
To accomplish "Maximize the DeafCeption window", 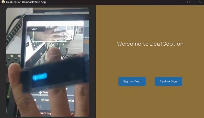I will point(189,2).
